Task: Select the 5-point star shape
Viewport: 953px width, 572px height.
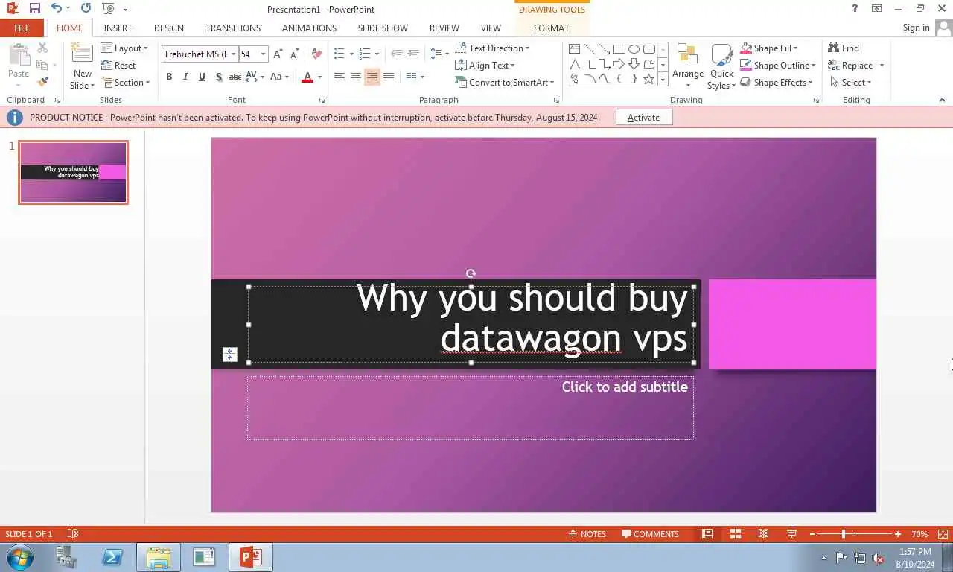Action: (648, 79)
